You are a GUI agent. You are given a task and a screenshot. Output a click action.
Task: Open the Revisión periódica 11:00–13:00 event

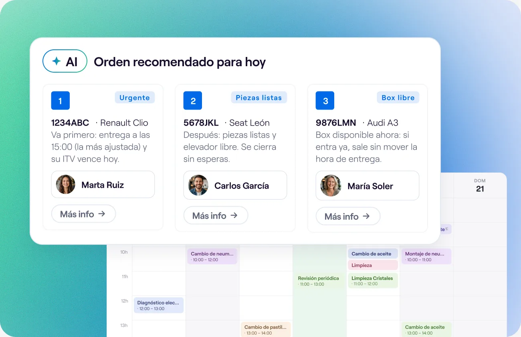(319, 281)
